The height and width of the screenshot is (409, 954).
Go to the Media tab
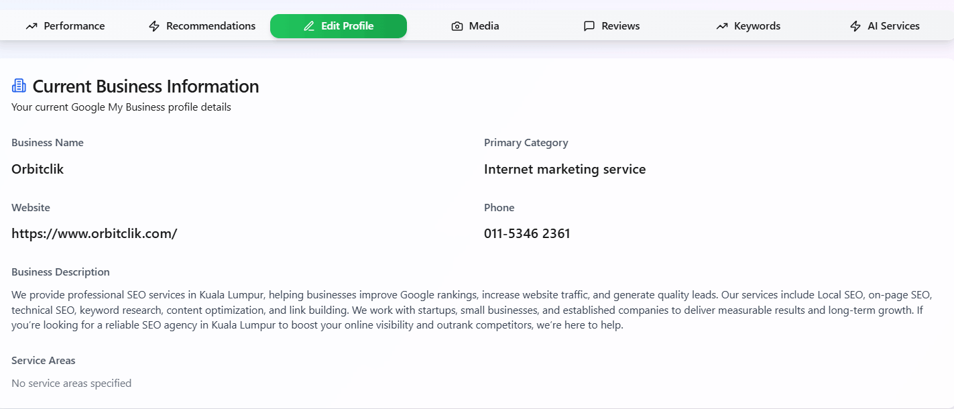click(483, 26)
